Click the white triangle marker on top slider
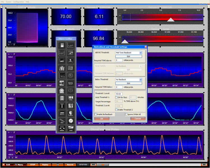Screen dimensions: 210x168 click(x=171, y=20)
